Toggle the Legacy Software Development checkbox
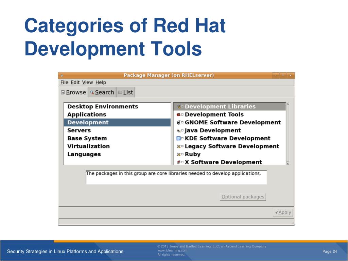348x261 pixels. coord(182,146)
